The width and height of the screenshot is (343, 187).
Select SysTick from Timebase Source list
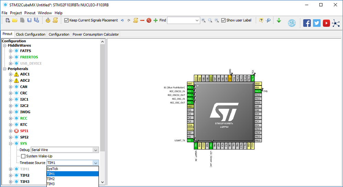pyautogui.click(x=73, y=169)
